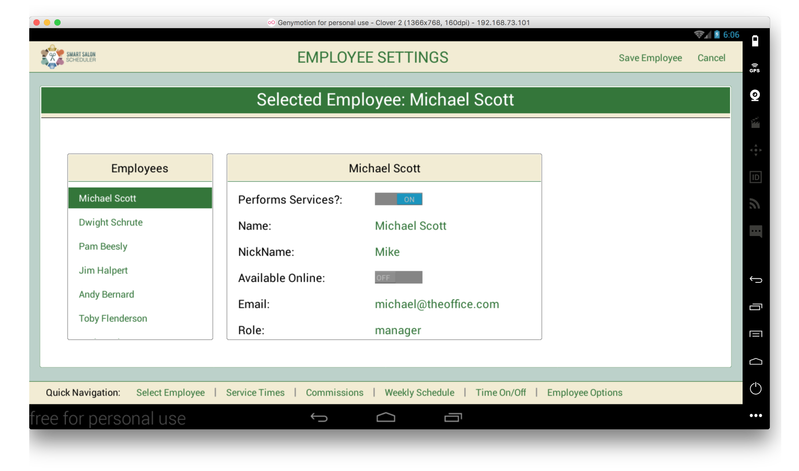
Task: Tap Android navigation bar recents button
Action: (x=453, y=417)
